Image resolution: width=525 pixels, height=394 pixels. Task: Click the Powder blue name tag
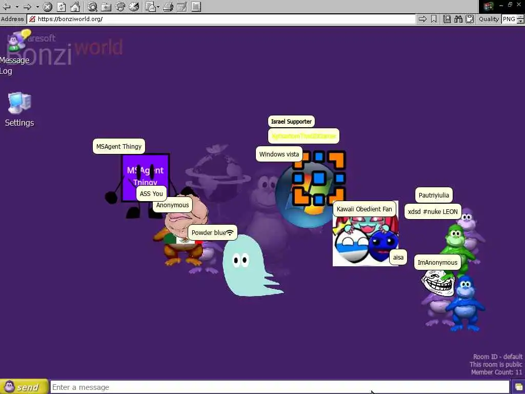tap(213, 232)
